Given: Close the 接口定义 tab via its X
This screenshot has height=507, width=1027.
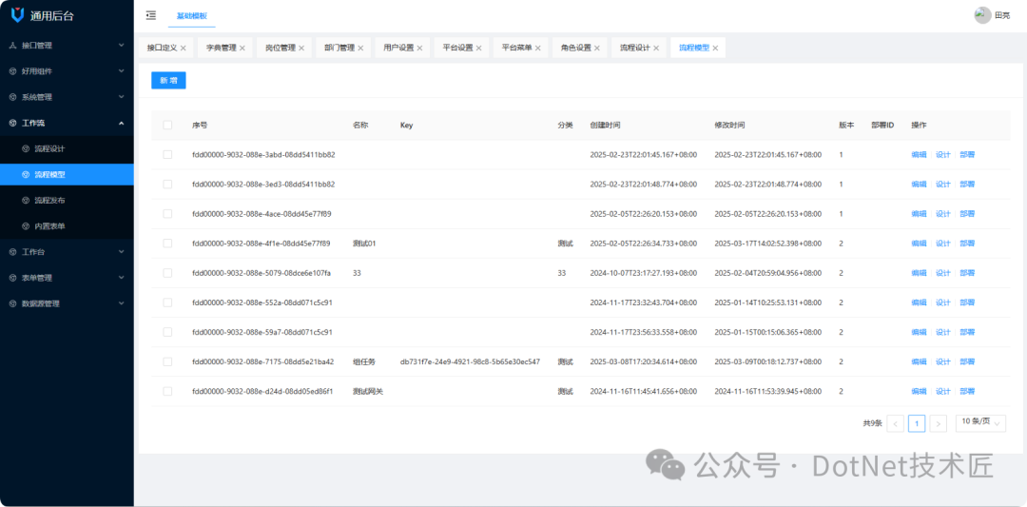Looking at the screenshot, I should click(183, 48).
